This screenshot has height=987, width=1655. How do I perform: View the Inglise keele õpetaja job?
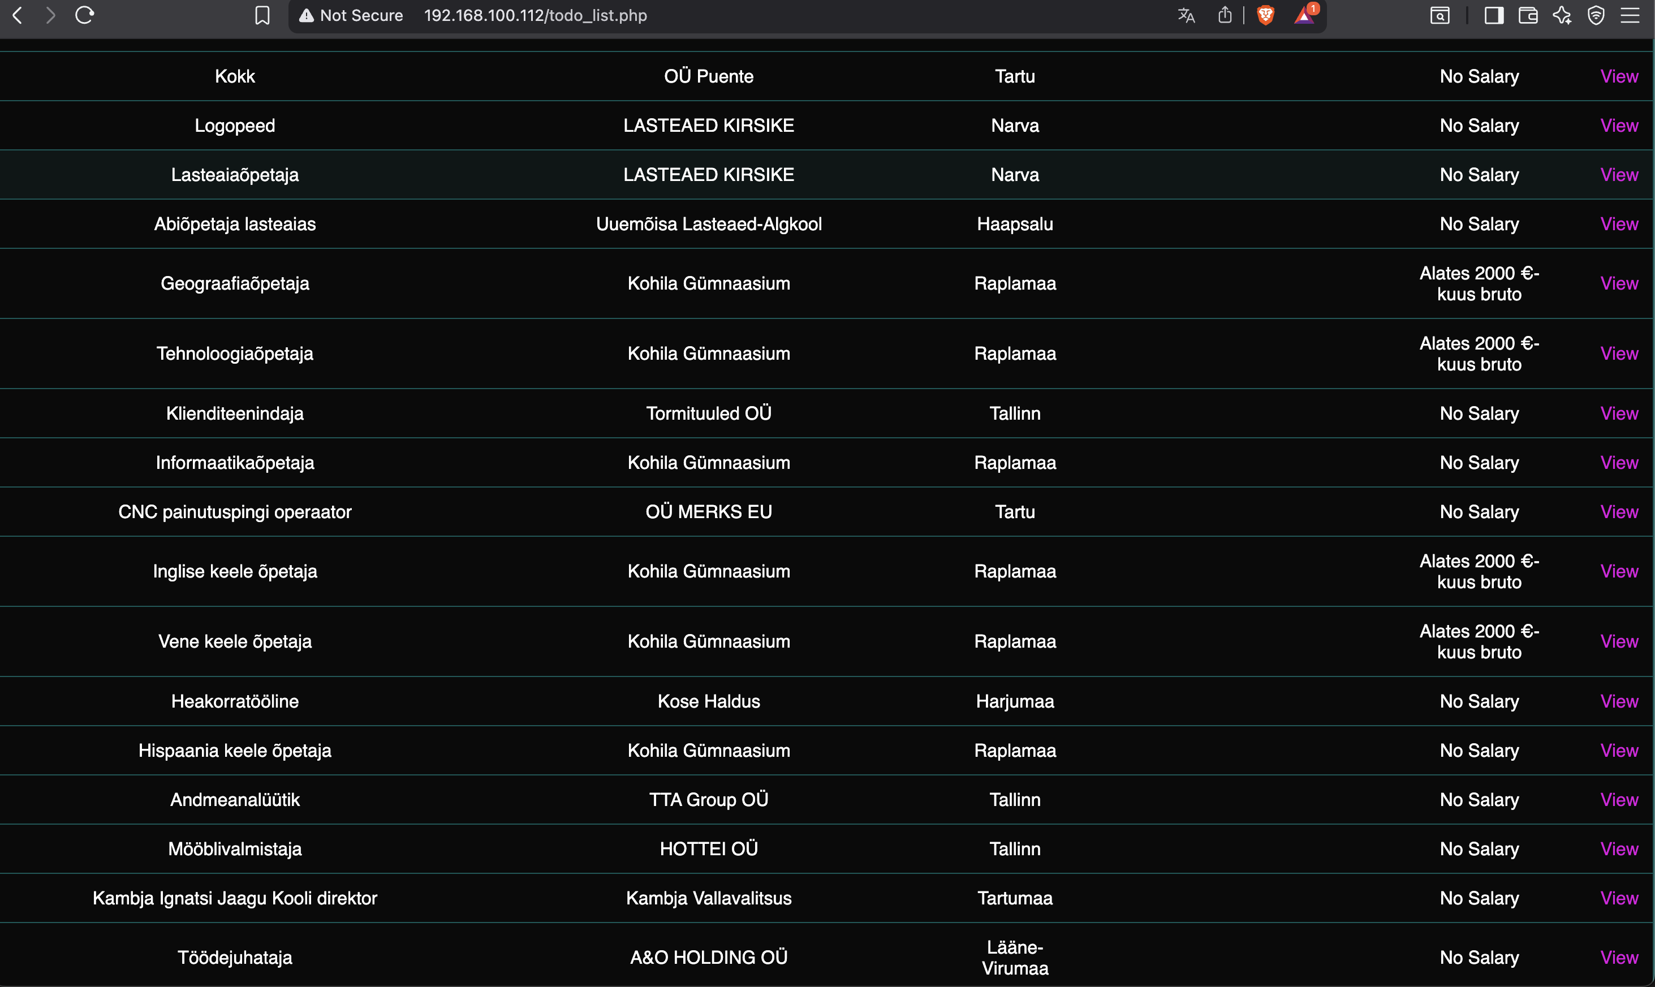point(1619,571)
